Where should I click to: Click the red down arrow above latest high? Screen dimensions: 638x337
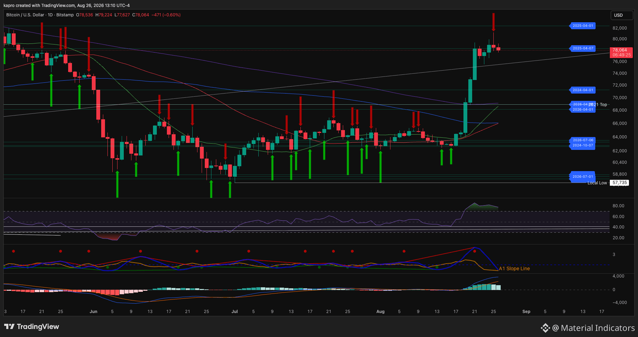[x=493, y=22]
